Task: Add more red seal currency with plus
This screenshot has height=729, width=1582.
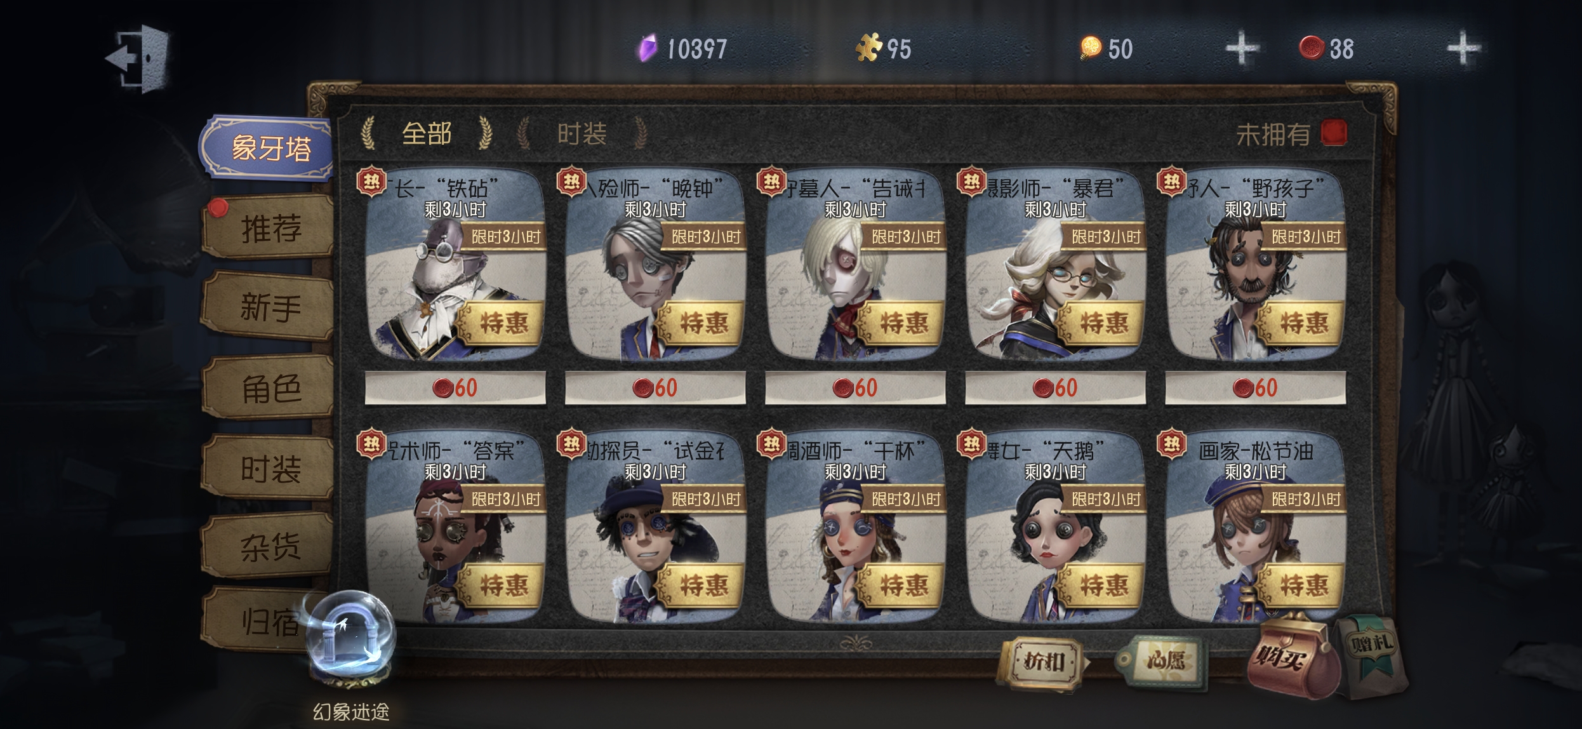Action: [x=1463, y=48]
